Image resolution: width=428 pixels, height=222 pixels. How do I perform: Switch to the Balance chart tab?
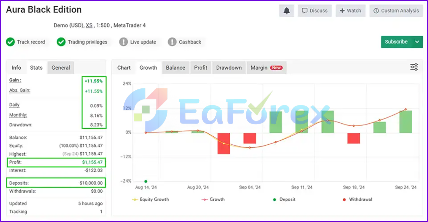point(176,68)
